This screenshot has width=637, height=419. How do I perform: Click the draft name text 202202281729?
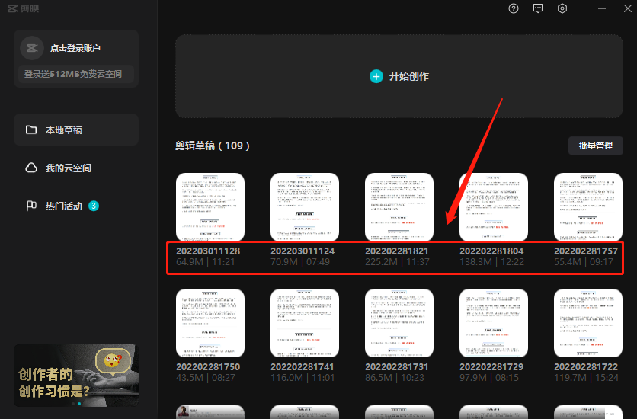(x=491, y=367)
